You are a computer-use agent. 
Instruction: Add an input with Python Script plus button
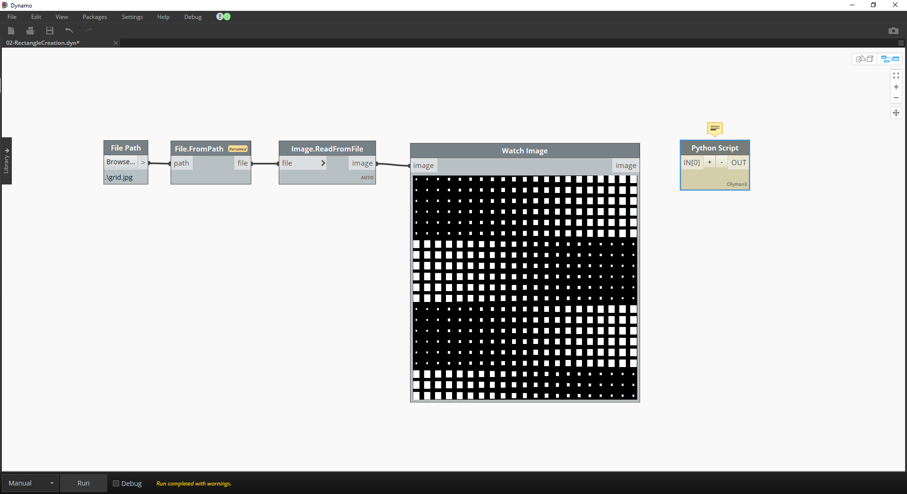click(709, 162)
